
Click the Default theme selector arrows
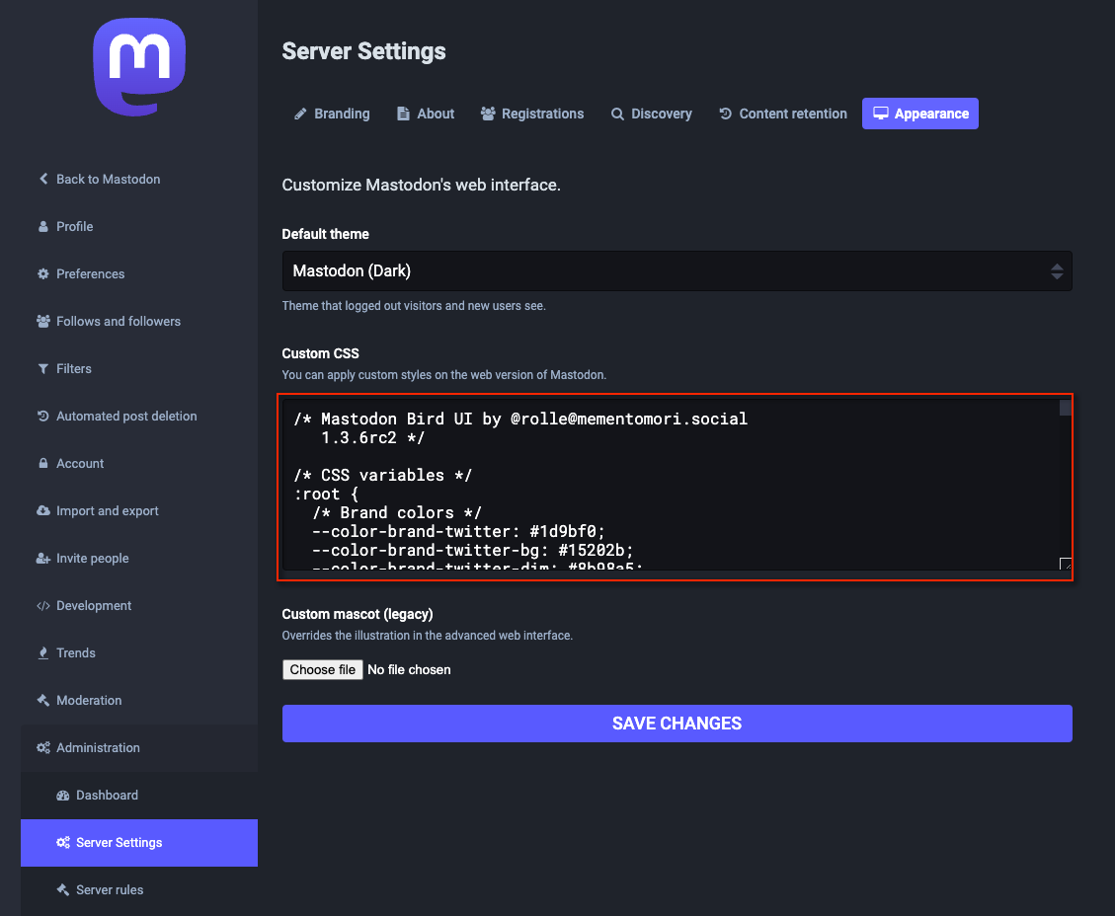point(1057,270)
